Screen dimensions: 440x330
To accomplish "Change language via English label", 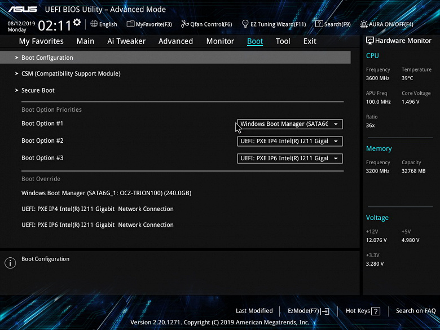I will (108, 24).
